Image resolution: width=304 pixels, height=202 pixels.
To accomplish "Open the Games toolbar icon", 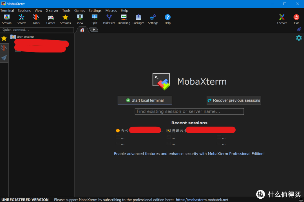I will point(51,19).
